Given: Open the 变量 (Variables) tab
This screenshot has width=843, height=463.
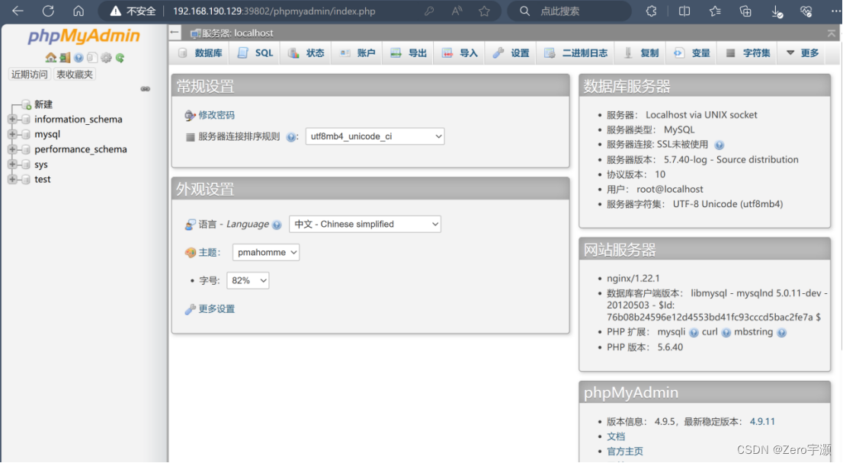Looking at the screenshot, I should [692, 53].
